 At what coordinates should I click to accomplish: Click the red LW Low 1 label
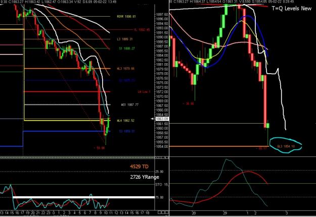144,92
